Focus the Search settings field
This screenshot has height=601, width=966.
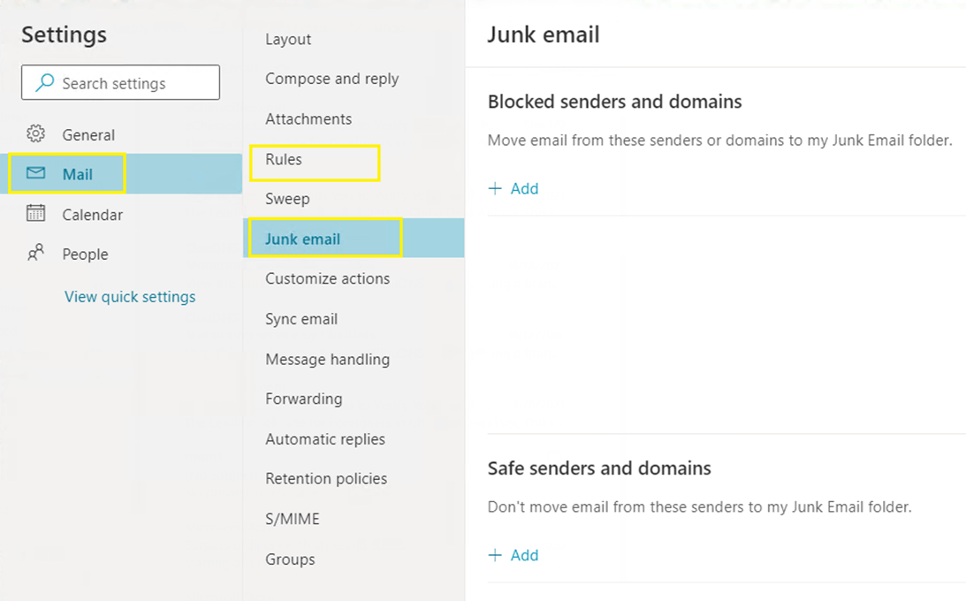coord(120,82)
